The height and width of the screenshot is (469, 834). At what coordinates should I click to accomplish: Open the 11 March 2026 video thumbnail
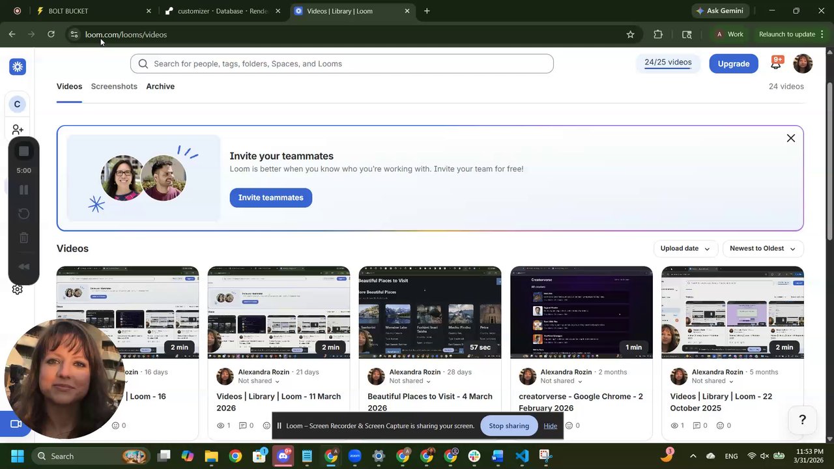click(x=279, y=313)
